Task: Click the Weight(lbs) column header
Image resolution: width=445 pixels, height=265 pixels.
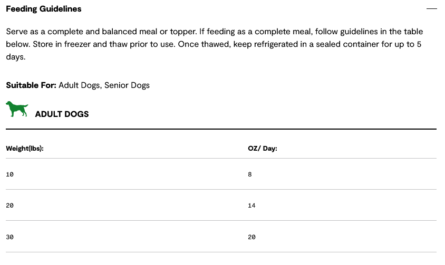Action: point(25,149)
